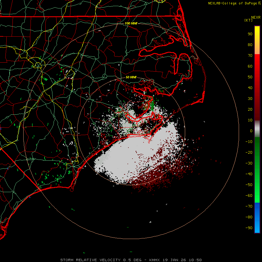Screen dimensions: 262x262
Task: Click the 90 value on velocity scale
Action: click(x=250, y=34)
